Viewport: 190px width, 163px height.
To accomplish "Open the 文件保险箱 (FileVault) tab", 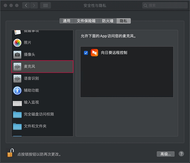I will 86,21.
